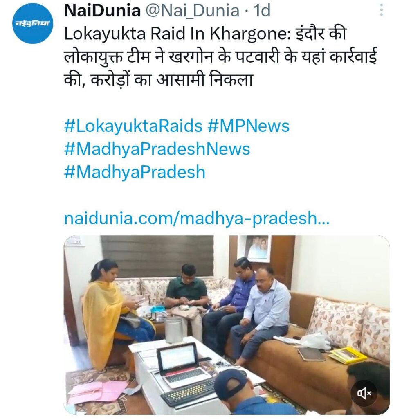This screenshot has height=419, width=402.
Task: Open the #LokayuktaRaids hashtag
Action: pos(133,126)
